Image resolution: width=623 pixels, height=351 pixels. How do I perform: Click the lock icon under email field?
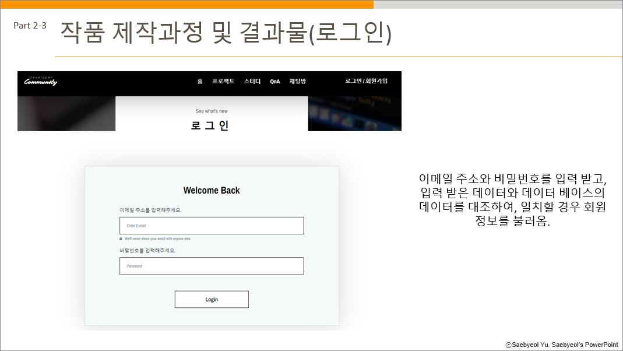tap(121, 238)
